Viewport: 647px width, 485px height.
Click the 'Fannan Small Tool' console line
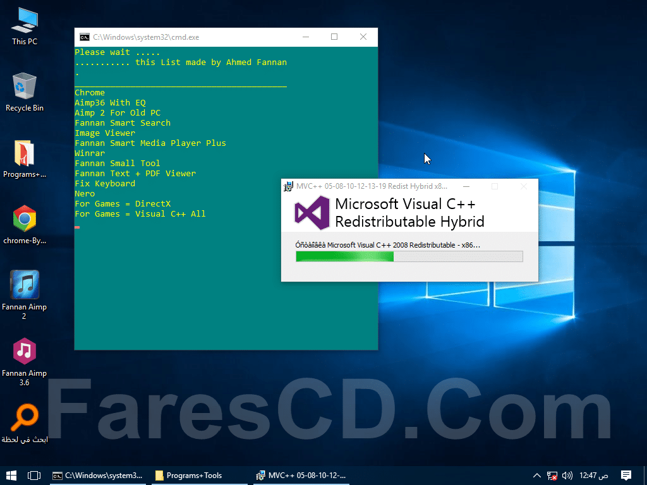[x=118, y=164]
